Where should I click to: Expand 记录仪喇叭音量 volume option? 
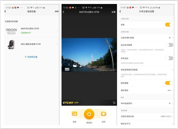(x=146, y=38)
